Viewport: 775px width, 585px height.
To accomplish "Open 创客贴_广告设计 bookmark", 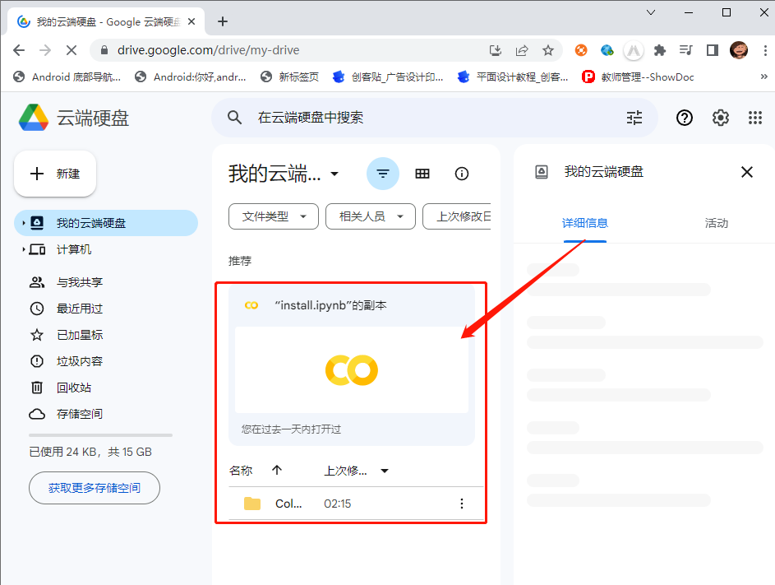I will pyautogui.click(x=388, y=77).
